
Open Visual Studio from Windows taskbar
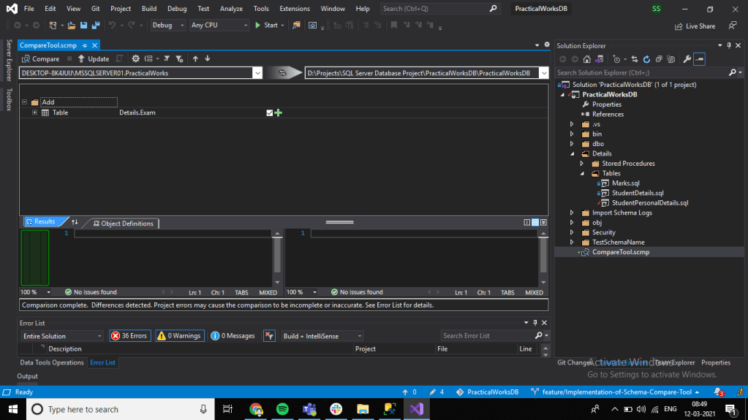417,409
